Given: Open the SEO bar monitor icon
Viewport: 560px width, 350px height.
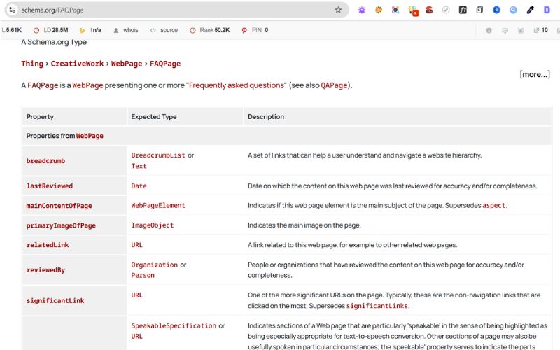Looking at the screenshot, I should click(505, 30).
